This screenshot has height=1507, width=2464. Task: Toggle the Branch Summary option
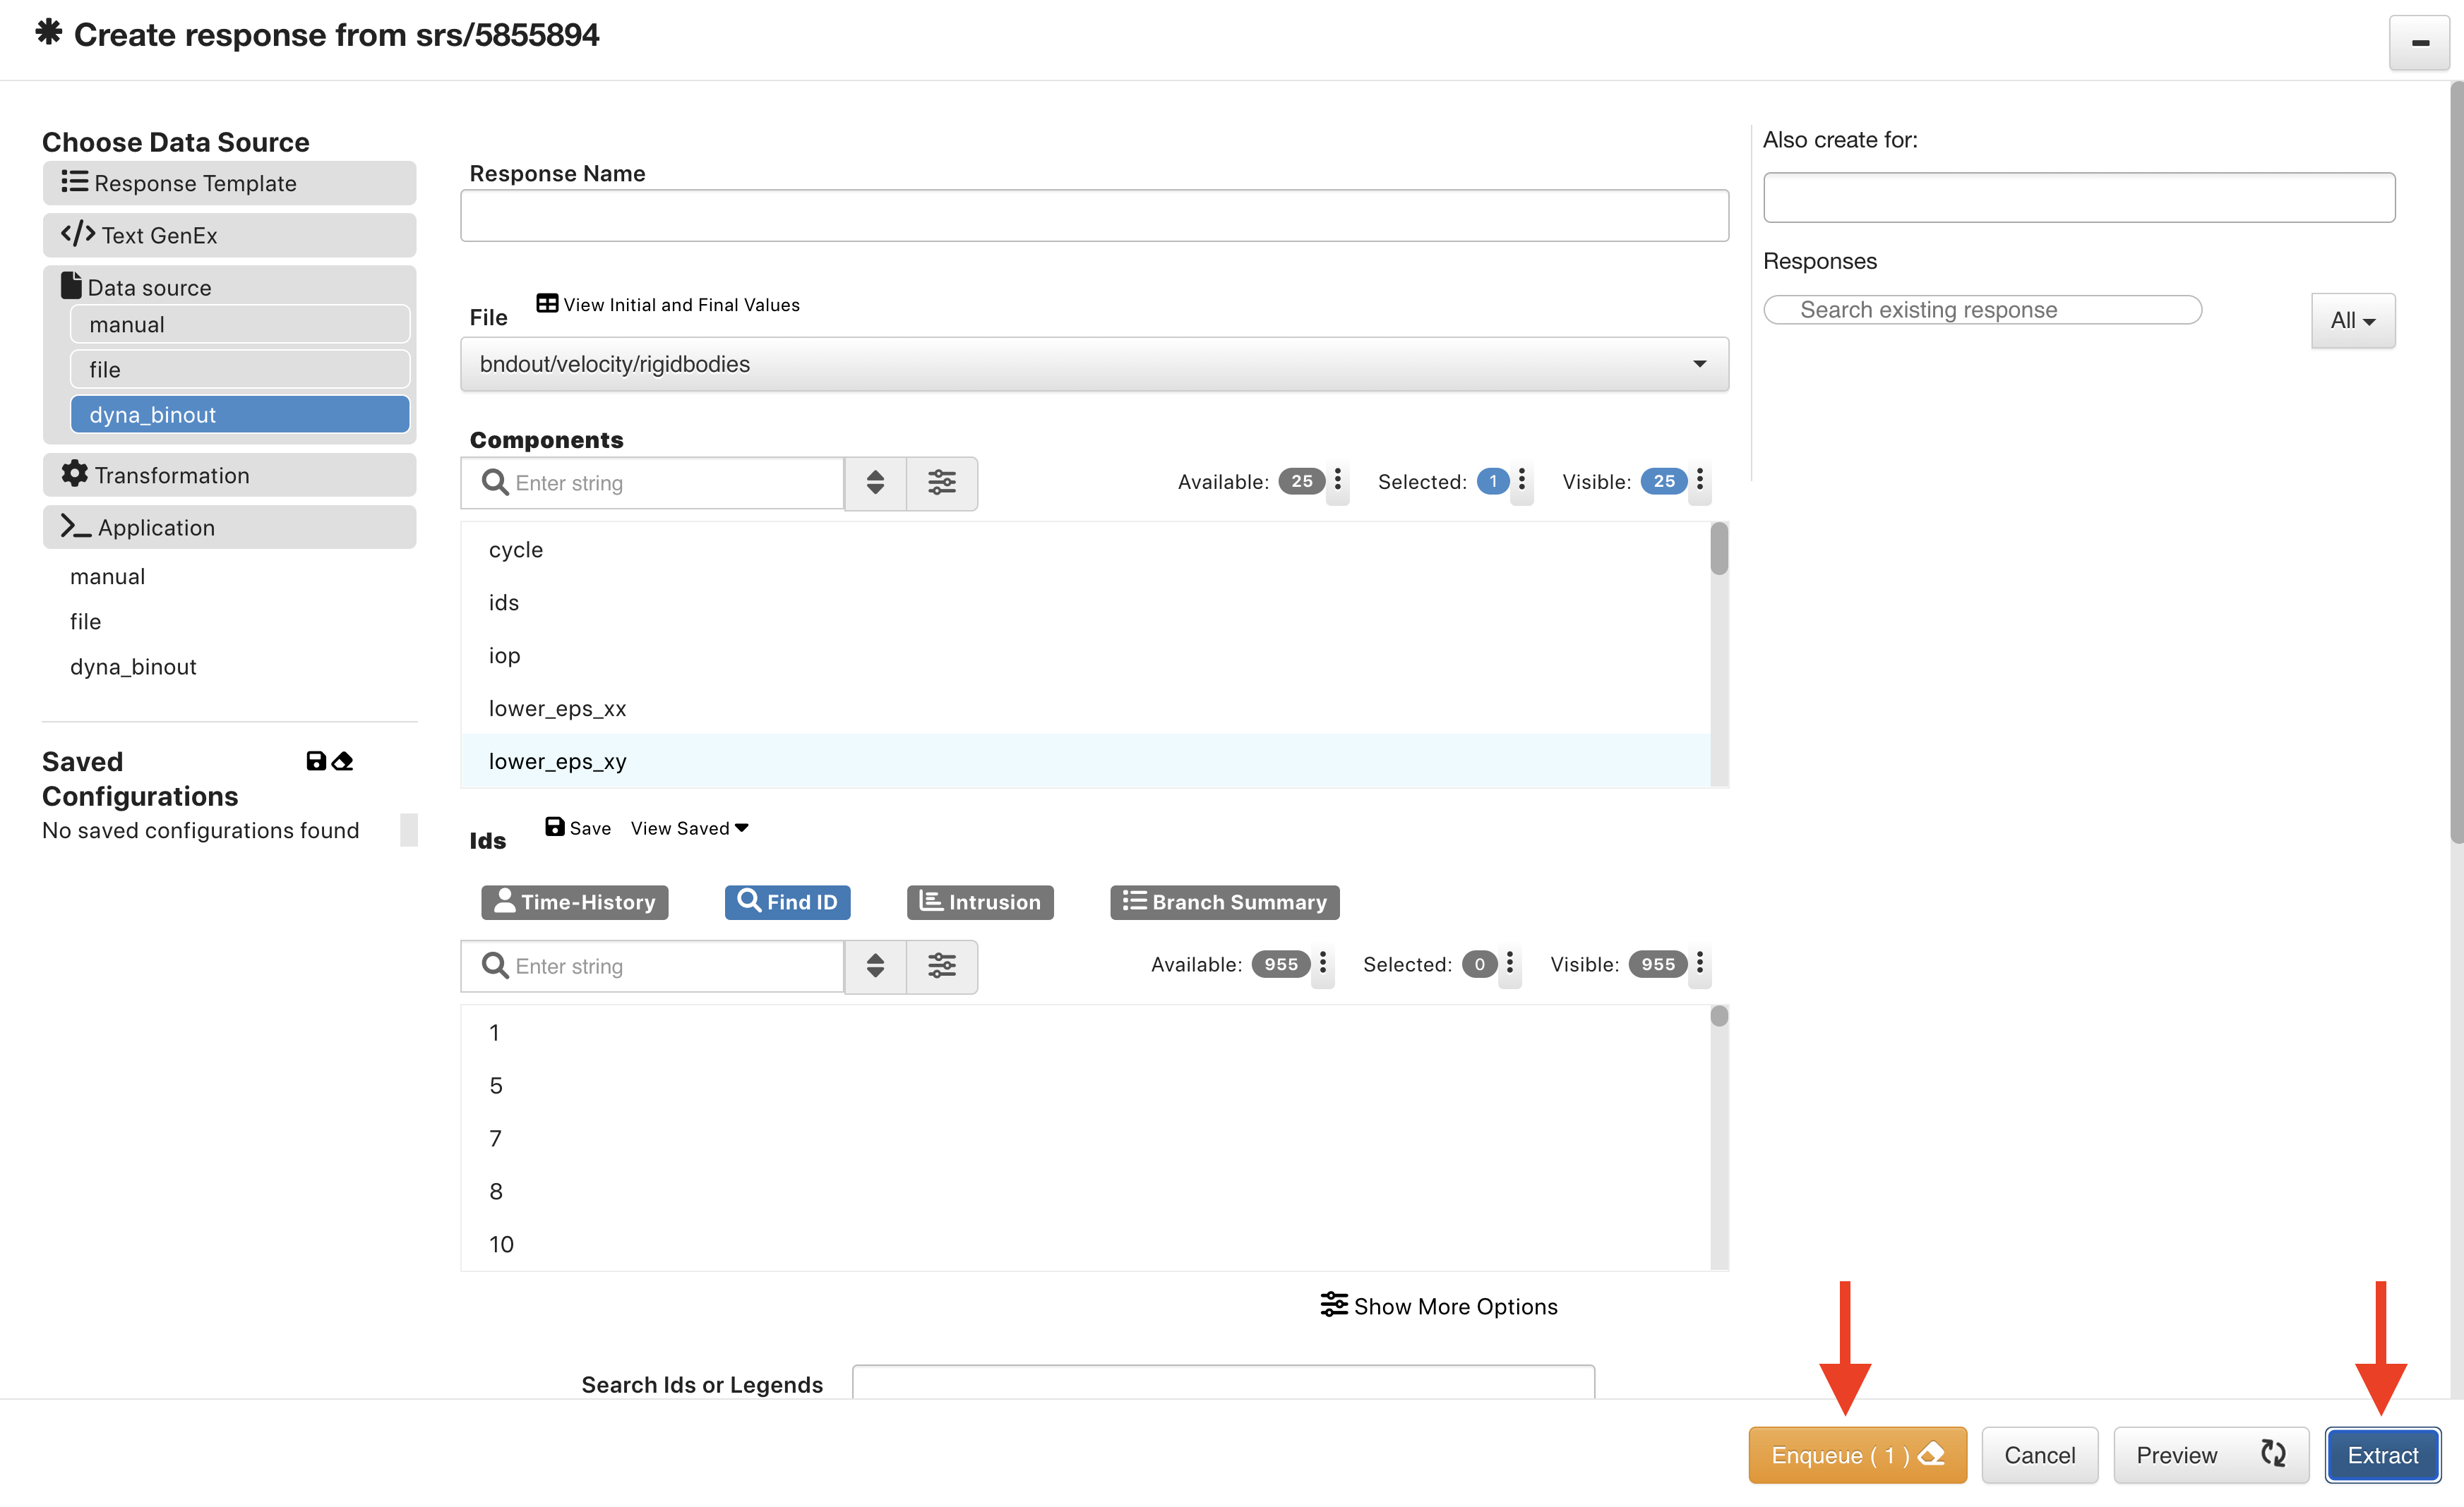(x=1224, y=902)
